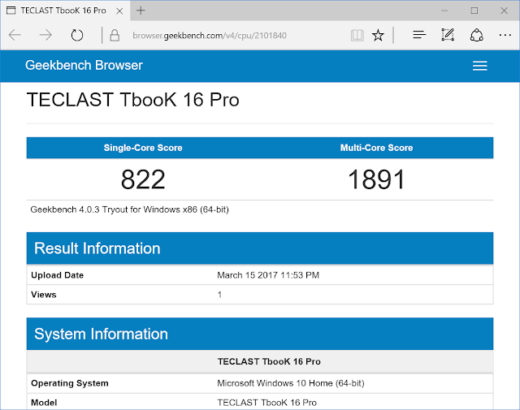Click the Share icon in Edge toolbar
The width and height of the screenshot is (520, 410).
(477, 35)
